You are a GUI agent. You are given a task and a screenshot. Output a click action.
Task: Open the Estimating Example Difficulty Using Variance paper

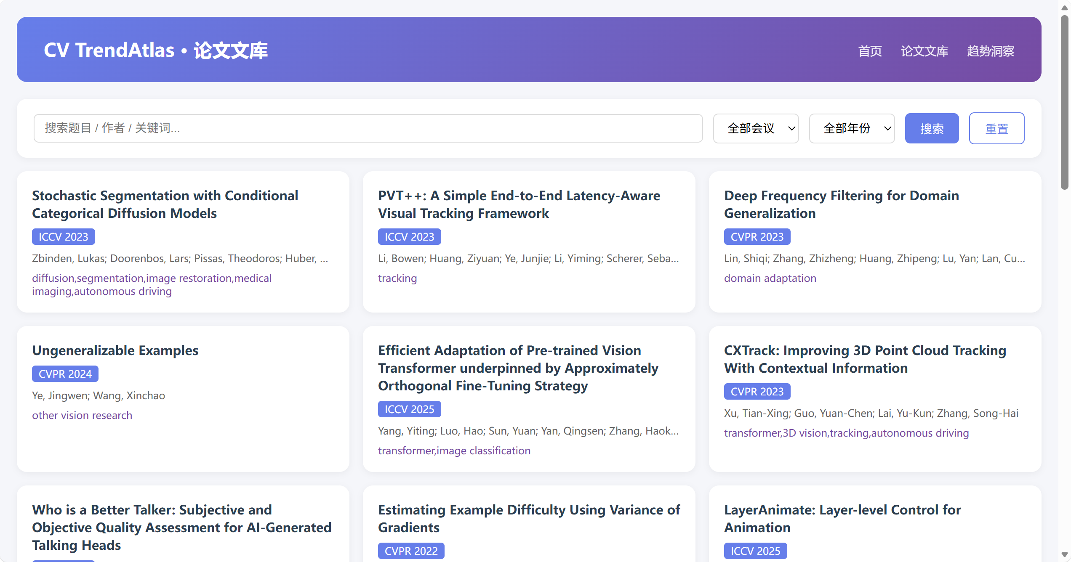tap(529, 519)
